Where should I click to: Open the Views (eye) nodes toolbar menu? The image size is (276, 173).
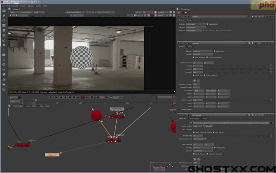point(4,70)
